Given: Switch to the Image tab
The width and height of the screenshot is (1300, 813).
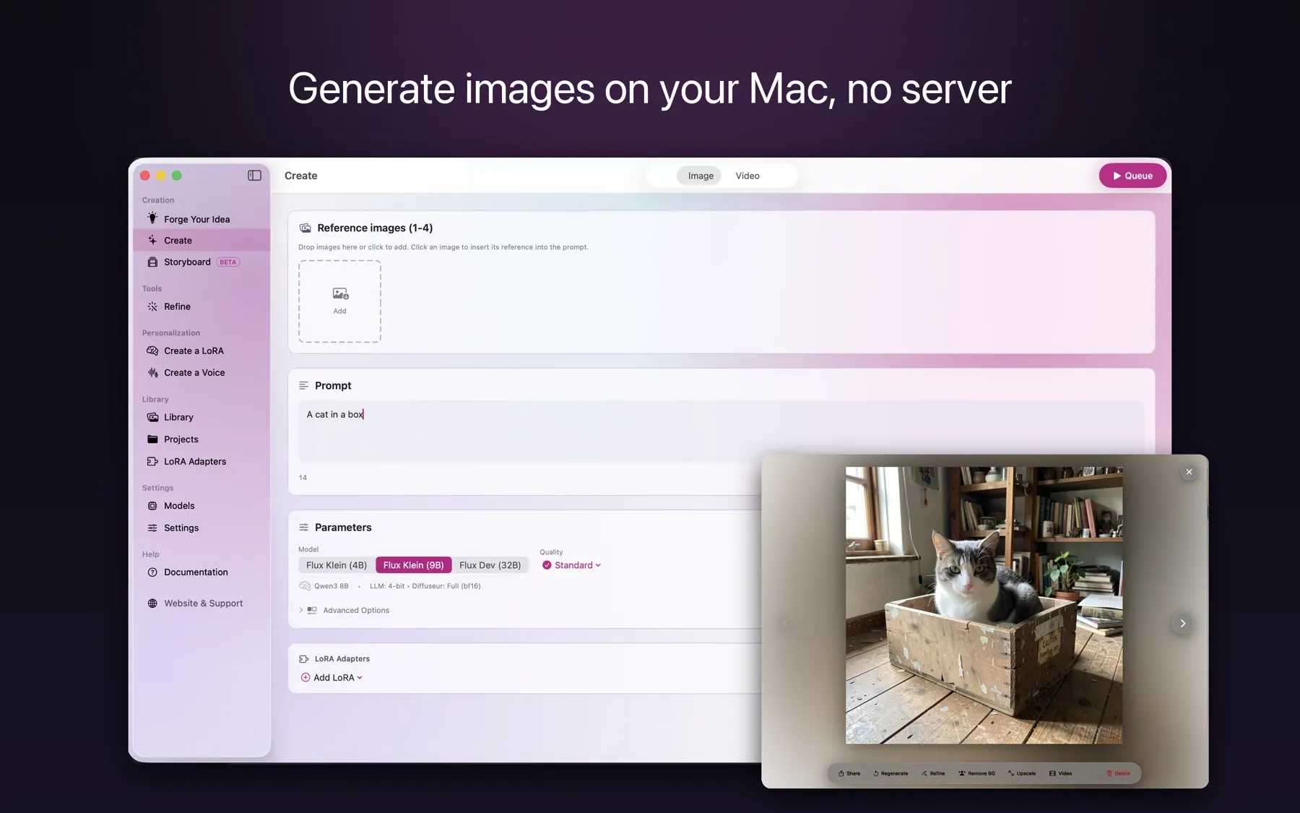Looking at the screenshot, I should (x=700, y=176).
